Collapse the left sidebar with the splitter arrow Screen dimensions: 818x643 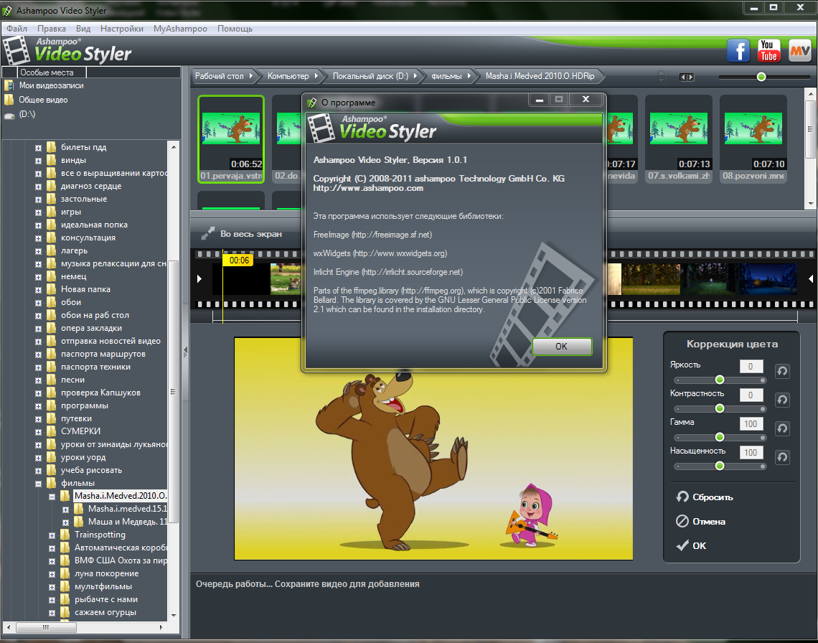185,352
